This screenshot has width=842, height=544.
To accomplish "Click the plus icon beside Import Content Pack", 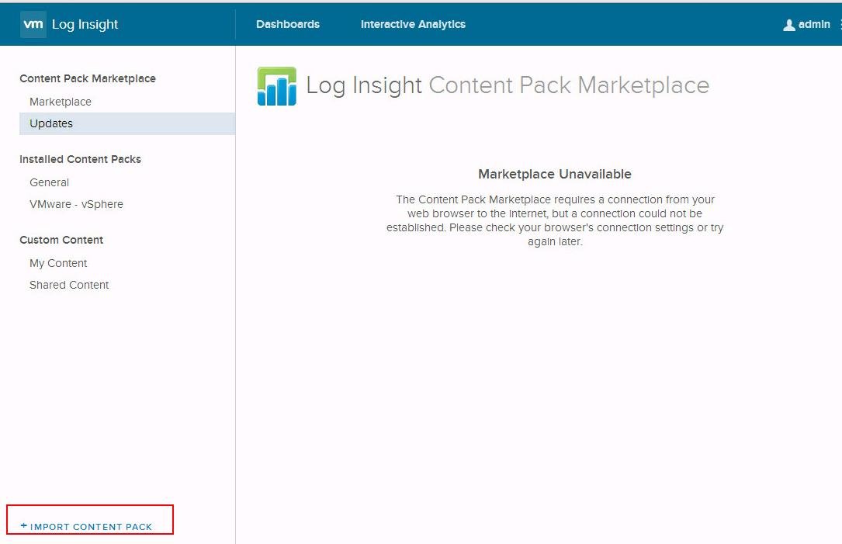I will pos(23,526).
